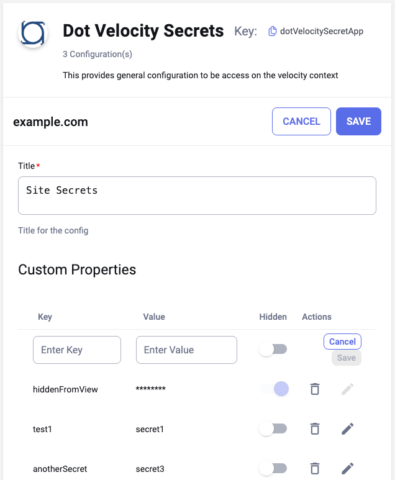This screenshot has width=395, height=480.
Task: Click the Enter Key input field
Action: [77, 350]
